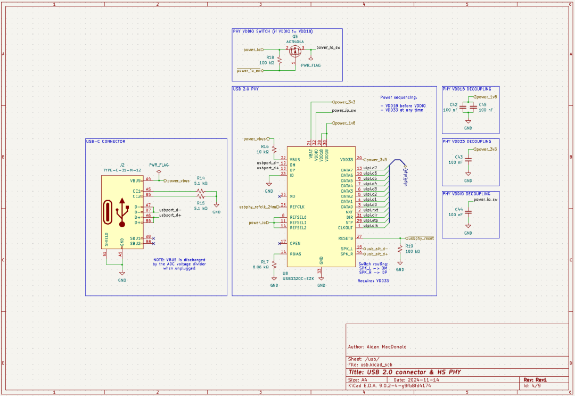Click the usb_alt_d+ label

point(376,254)
